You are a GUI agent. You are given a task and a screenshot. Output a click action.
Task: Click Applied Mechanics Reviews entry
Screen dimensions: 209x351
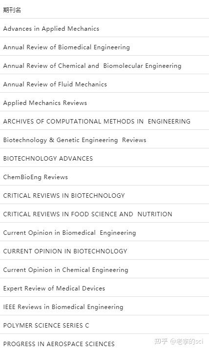pos(45,103)
